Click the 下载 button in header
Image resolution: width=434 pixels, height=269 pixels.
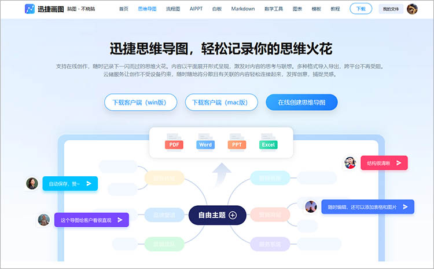tap(361, 9)
